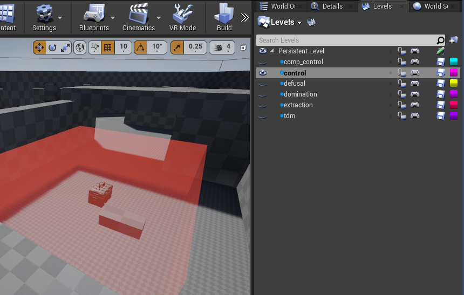This screenshot has width=464, height=295.
Task: Show the extraction level
Action: click(x=262, y=105)
